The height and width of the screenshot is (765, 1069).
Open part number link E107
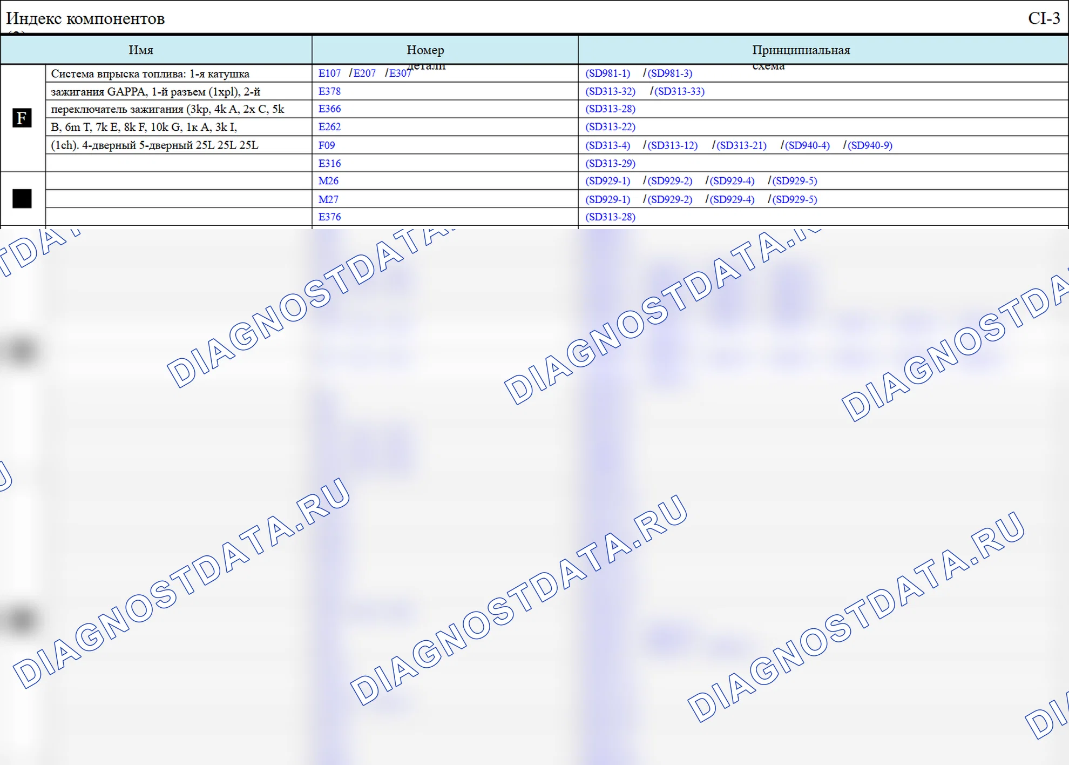pos(329,73)
